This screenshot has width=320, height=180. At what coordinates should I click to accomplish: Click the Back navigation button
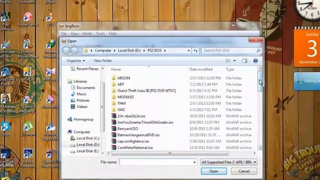point(66,50)
